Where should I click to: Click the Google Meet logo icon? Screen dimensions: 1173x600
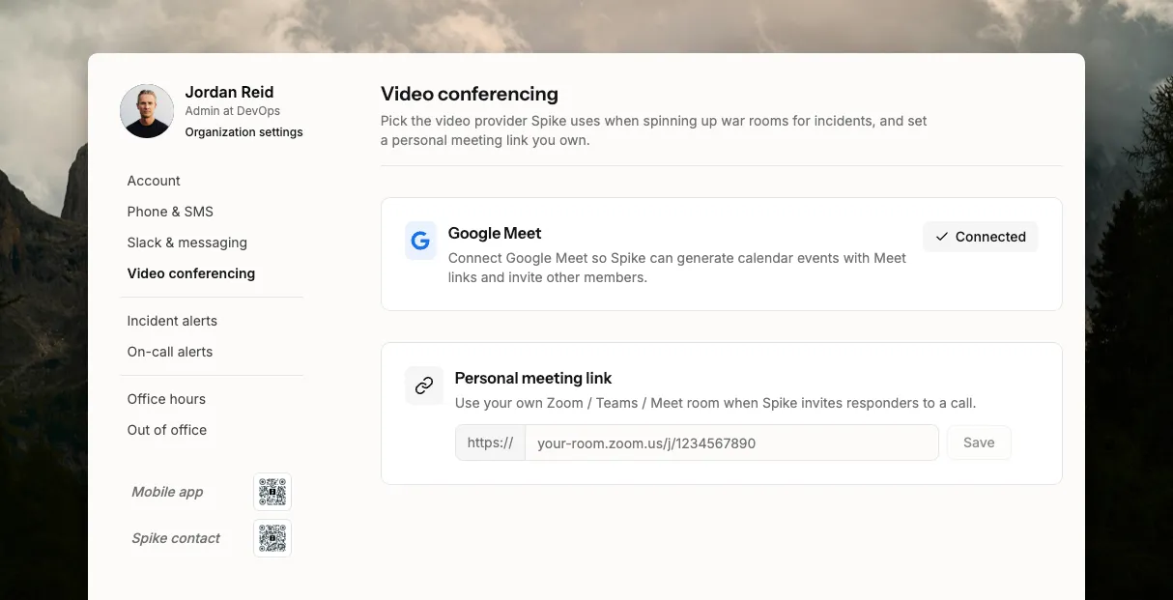(420, 241)
